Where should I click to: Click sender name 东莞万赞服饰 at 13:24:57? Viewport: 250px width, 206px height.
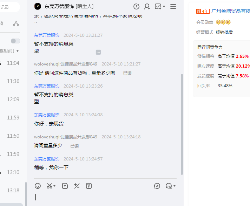tap(47, 159)
